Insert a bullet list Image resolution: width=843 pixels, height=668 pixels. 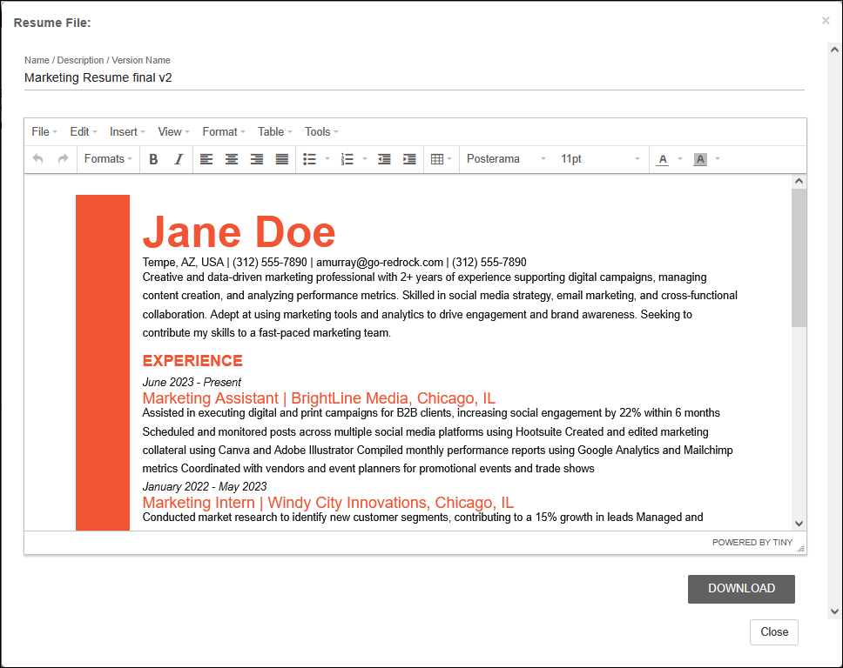[309, 159]
